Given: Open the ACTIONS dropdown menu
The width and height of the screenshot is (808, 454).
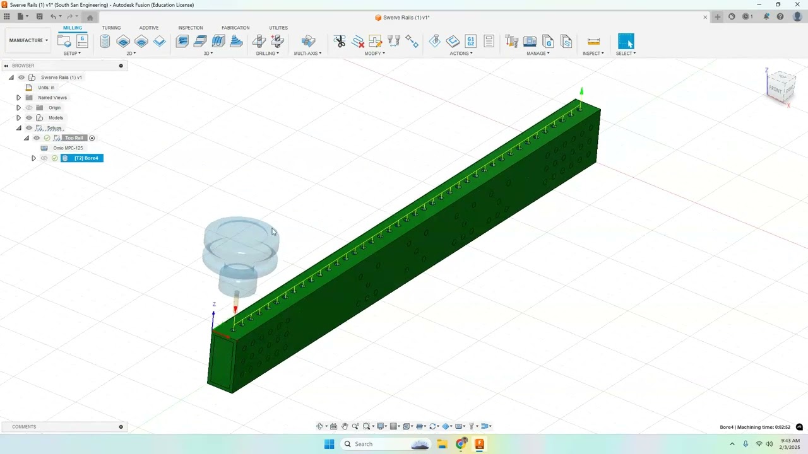Looking at the screenshot, I should [461, 54].
